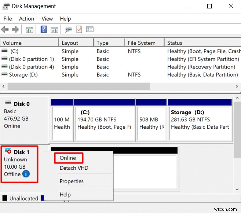
Task: Click the Unallocated legend label
Action: pyautogui.click(x=24, y=198)
